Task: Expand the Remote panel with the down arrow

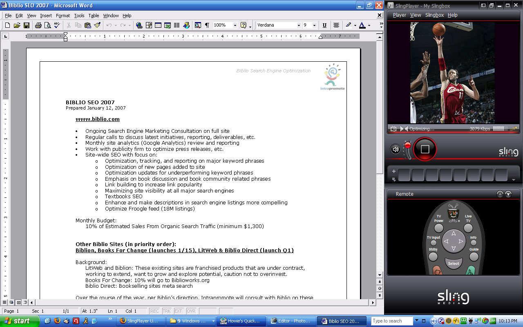Action: tap(508, 194)
